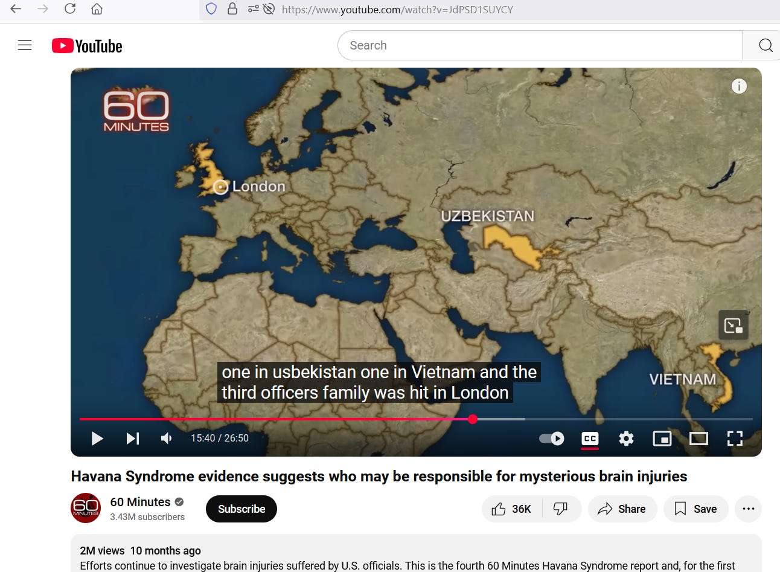Focus the YouTube Search box
Viewport: 780px width, 572px height.
coord(540,45)
